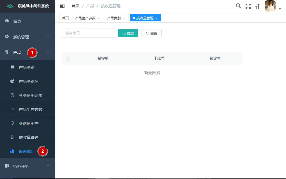
Task: Go to 首页 via breadcrumb
Action: [x=75, y=6]
